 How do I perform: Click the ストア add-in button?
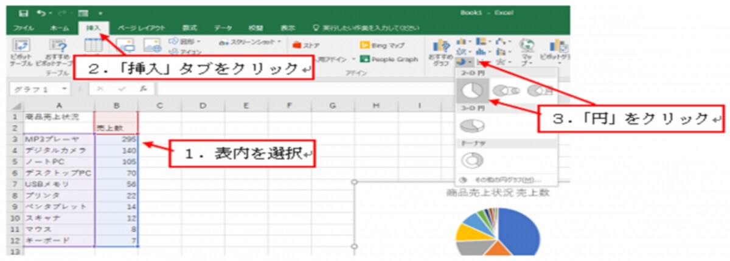click(x=306, y=45)
